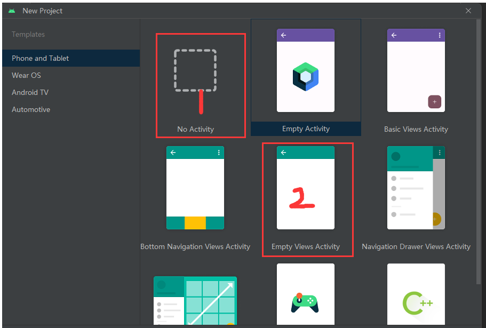Click the back arrow in Bottom Navigation preview
The image size is (486, 328).
point(173,153)
